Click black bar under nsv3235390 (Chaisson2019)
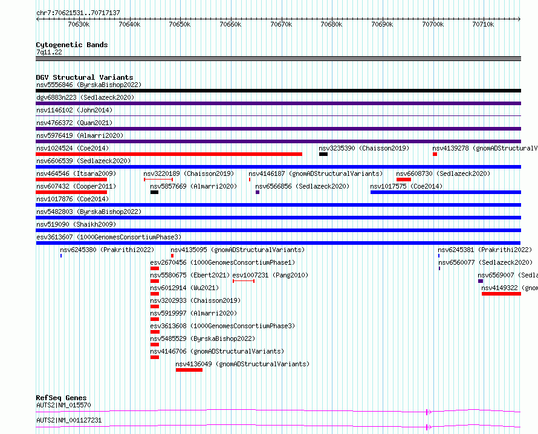538x434 pixels. (323, 154)
